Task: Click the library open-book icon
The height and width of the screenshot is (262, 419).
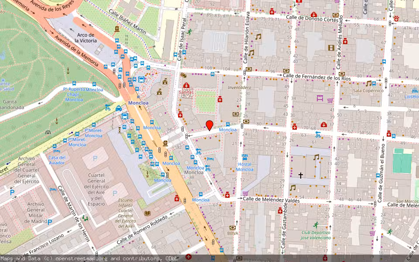Action: click(x=147, y=214)
